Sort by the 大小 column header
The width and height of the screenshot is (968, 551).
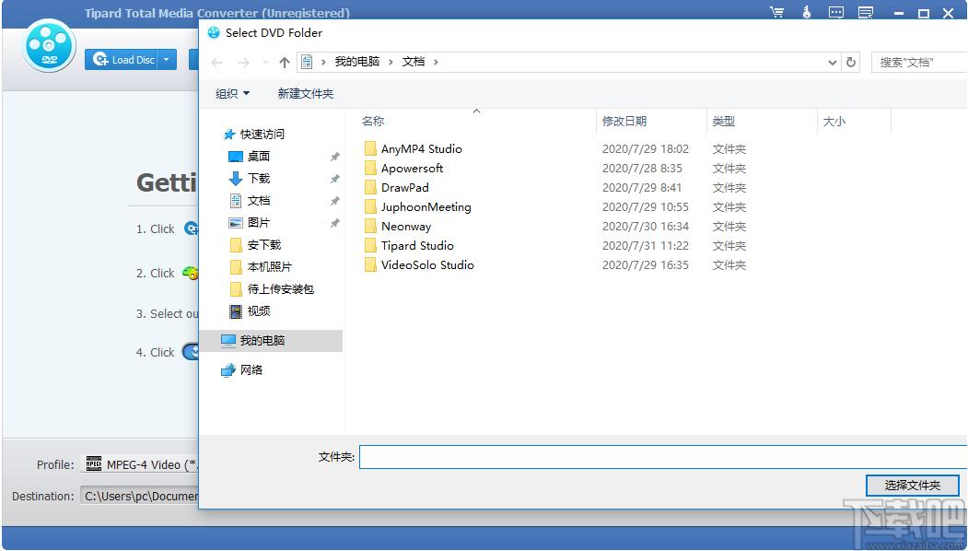[x=834, y=122]
